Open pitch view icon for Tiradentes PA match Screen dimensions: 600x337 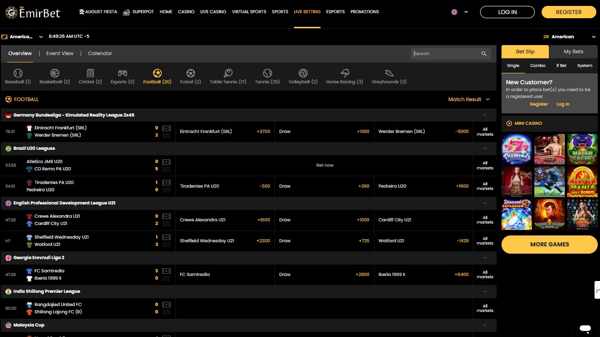coord(166,183)
